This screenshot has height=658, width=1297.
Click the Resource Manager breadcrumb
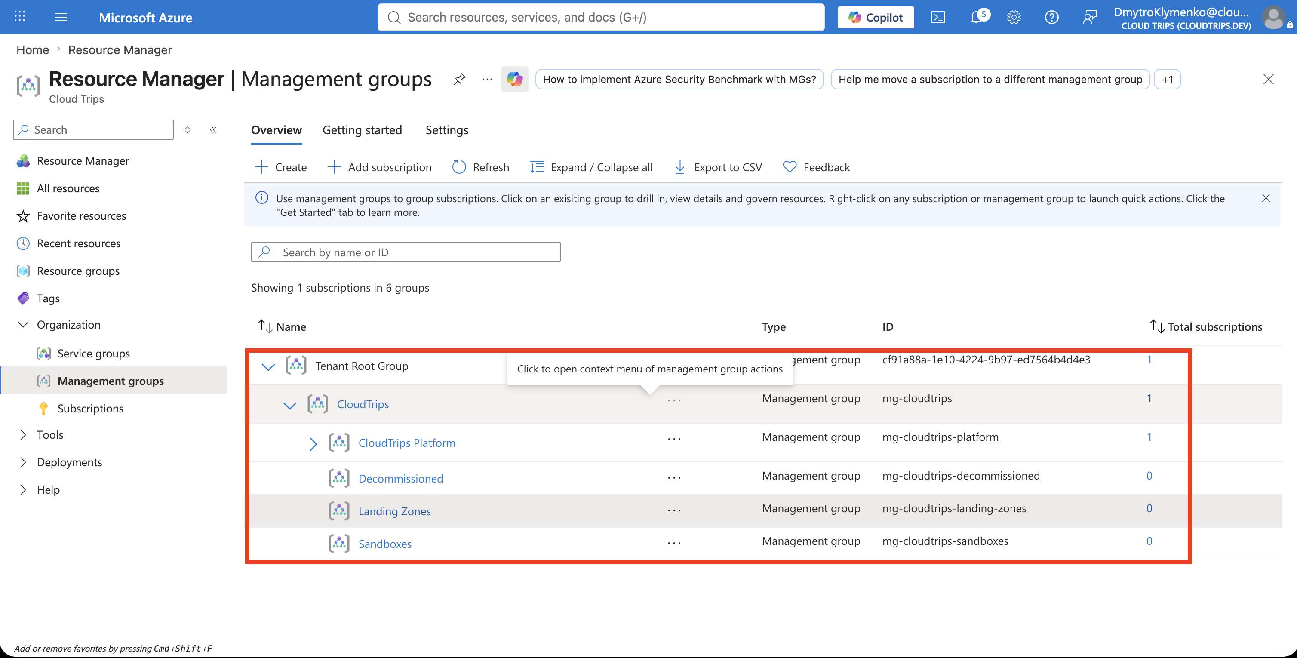click(x=120, y=50)
